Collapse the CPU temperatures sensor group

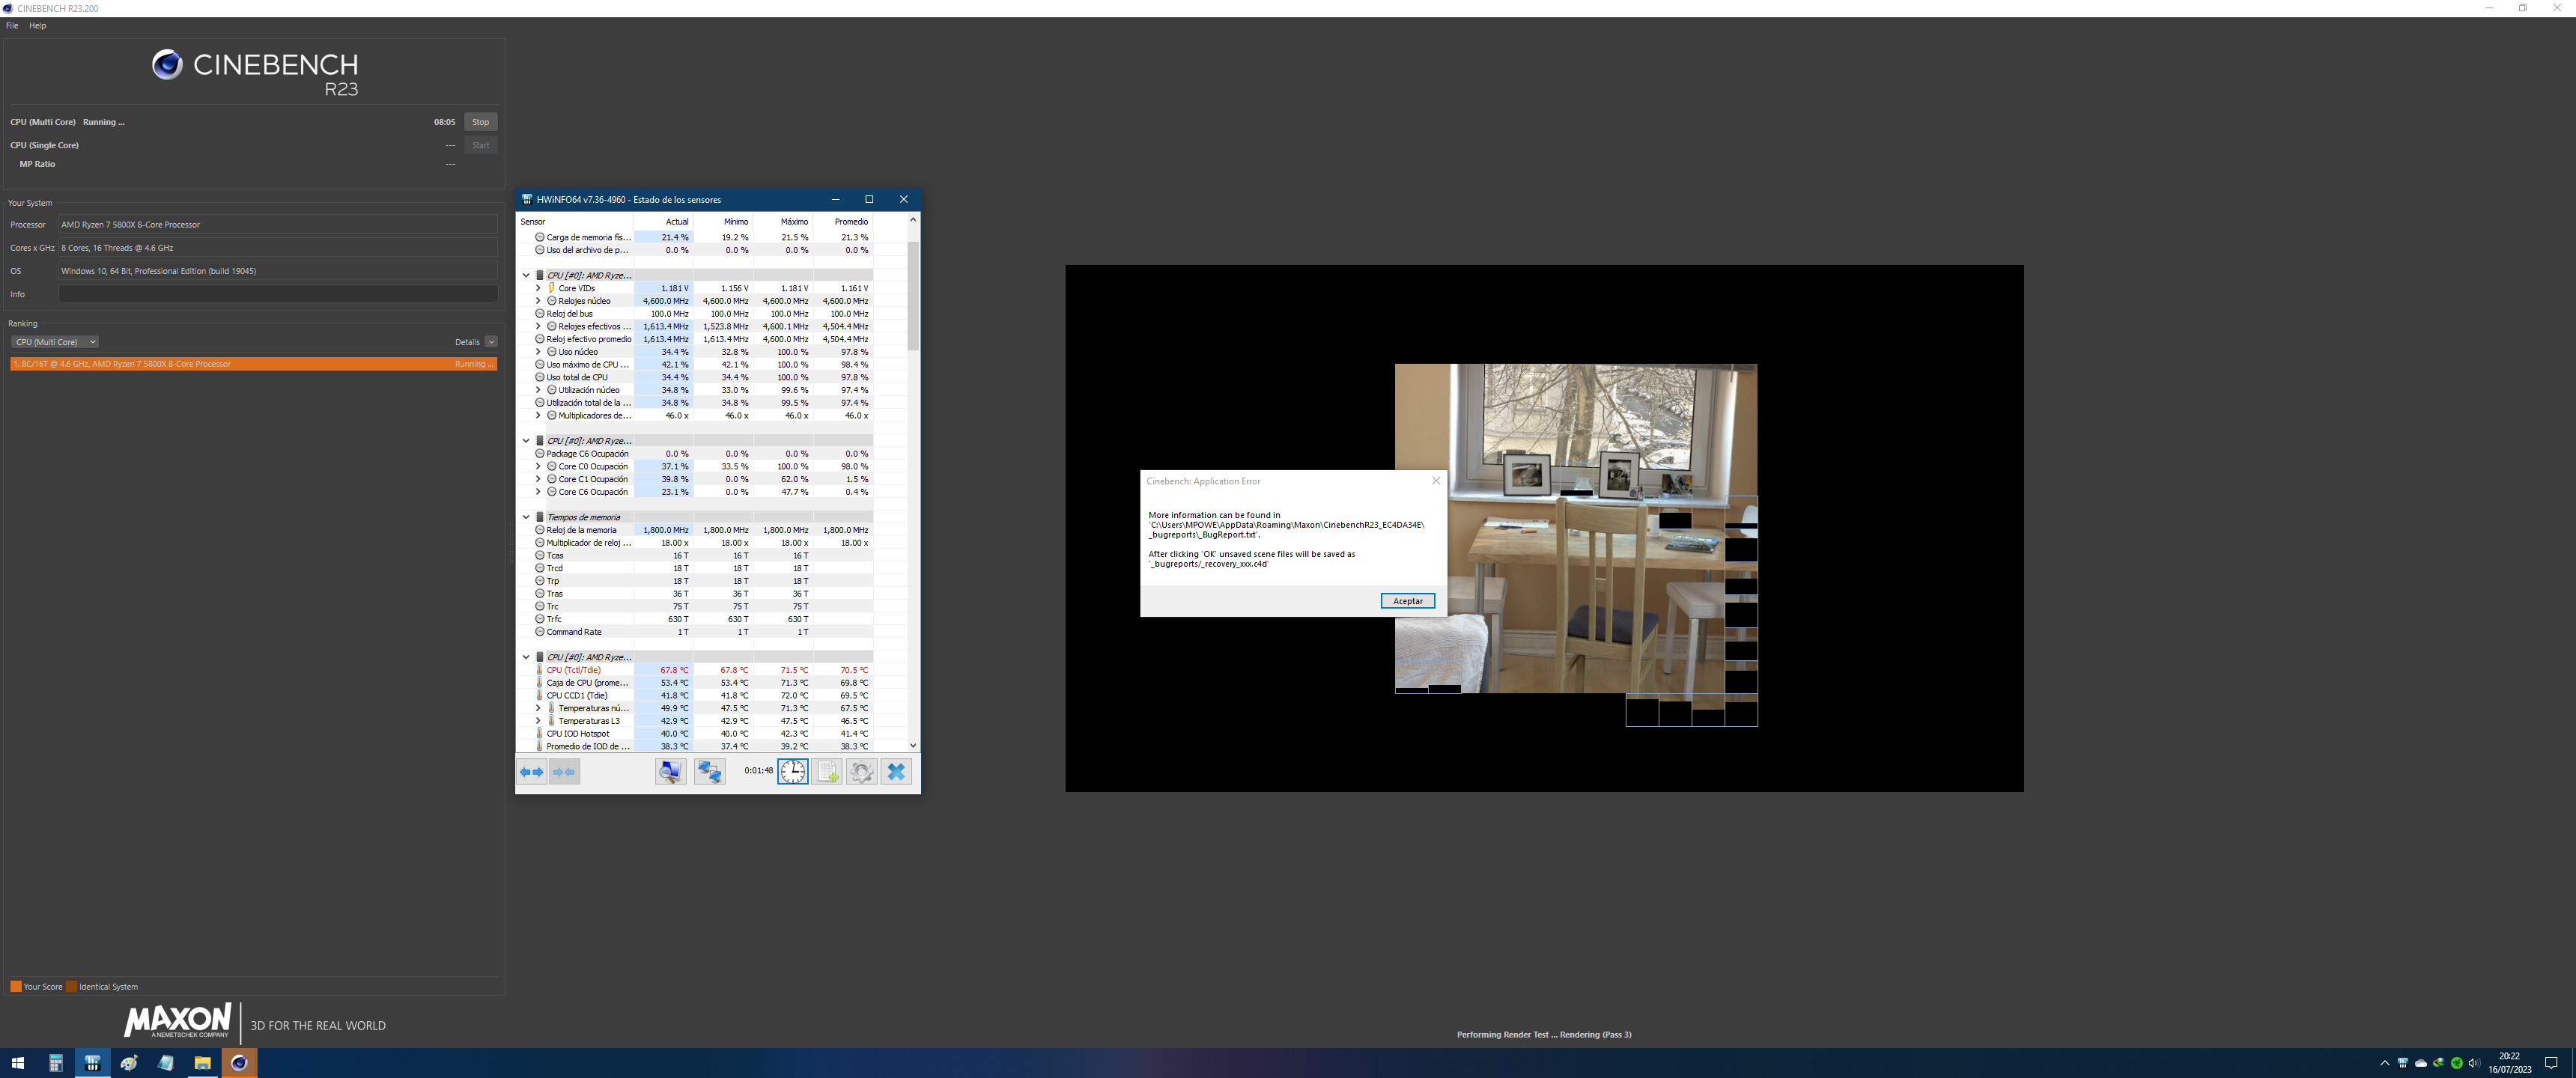526,657
